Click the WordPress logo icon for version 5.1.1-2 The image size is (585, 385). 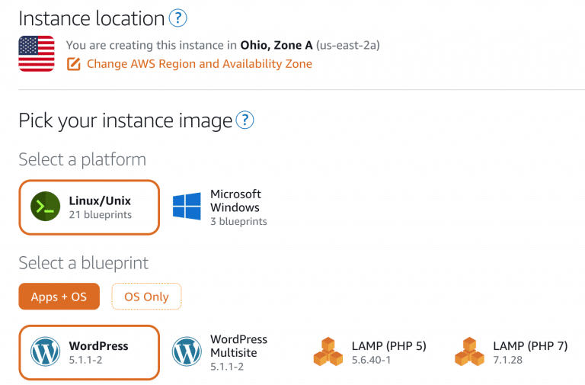click(45, 351)
